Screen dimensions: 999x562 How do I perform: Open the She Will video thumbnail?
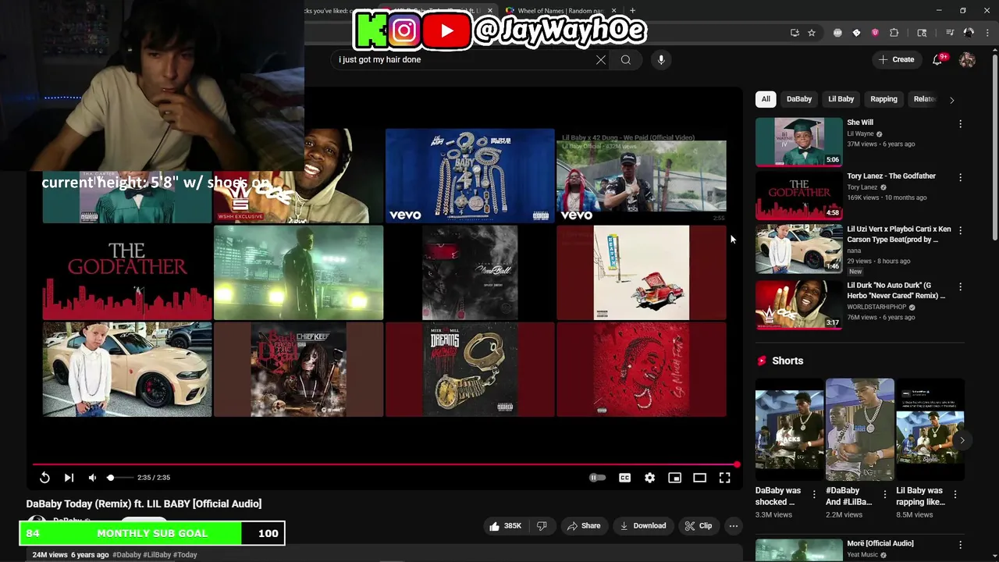click(x=799, y=142)
